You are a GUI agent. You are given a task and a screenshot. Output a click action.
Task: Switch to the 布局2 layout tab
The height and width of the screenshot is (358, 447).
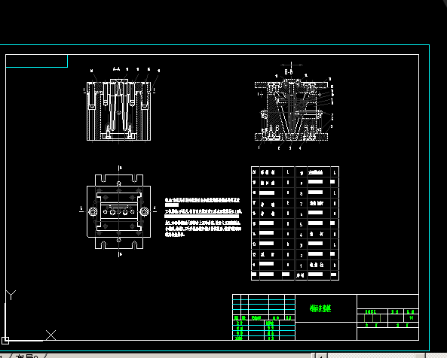tap(27, 356)
